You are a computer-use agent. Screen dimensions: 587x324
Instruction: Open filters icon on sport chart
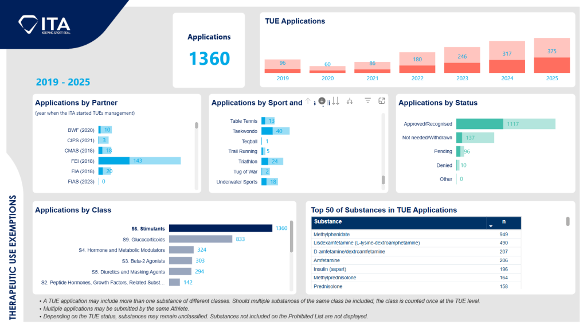368,101
